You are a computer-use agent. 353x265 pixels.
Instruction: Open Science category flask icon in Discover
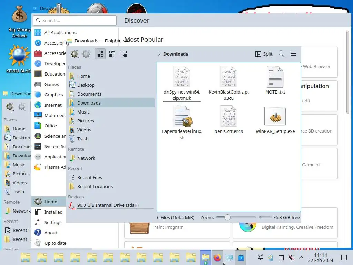[x=38, y=136]
